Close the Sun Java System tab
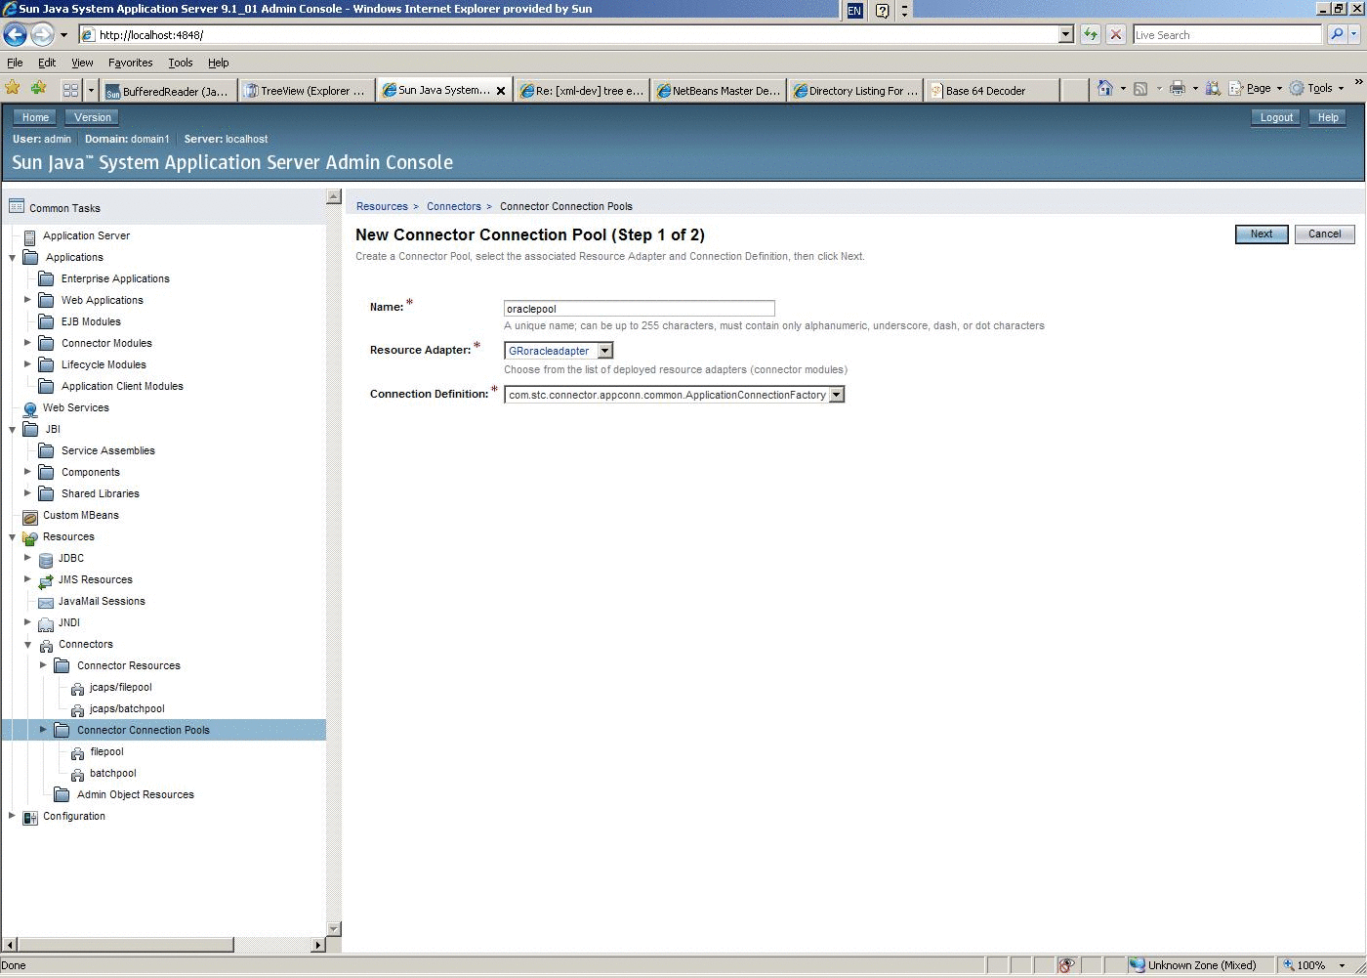 point(501,90)
